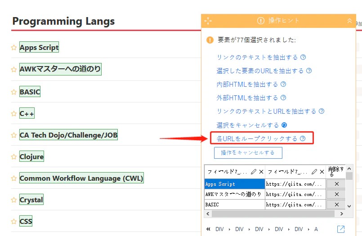Image resolution: width=362 pixels, height=236 pixels.
Task: Select the Apps Script cell in data table
Action: point(235,184)
